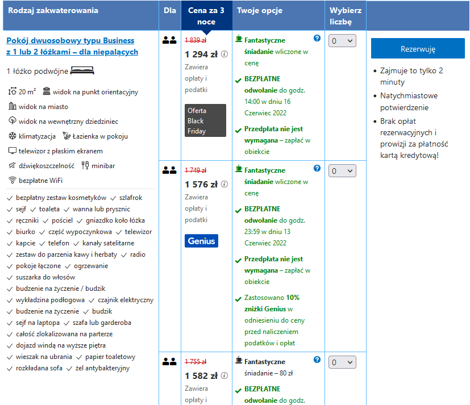Click info icon next to 1 294 zł
The width and height of the screenshot is (470, 405).
click(224, 54)
